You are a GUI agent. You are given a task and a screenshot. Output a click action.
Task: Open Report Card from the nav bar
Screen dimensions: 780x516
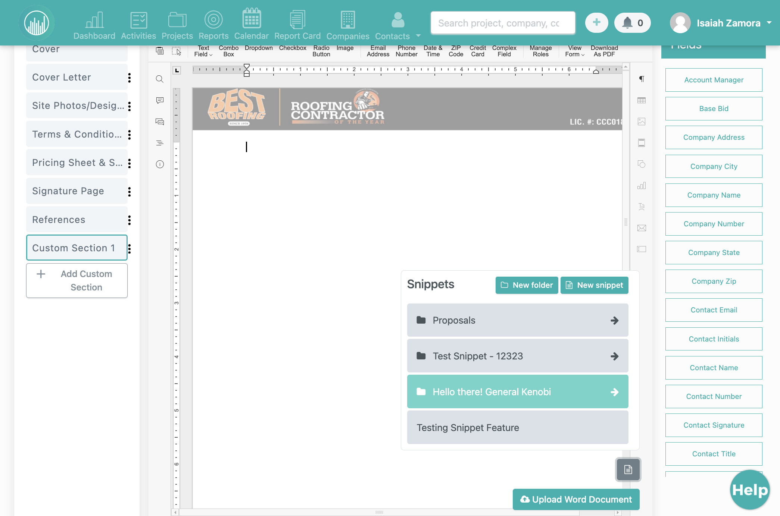tap(297, 25)
